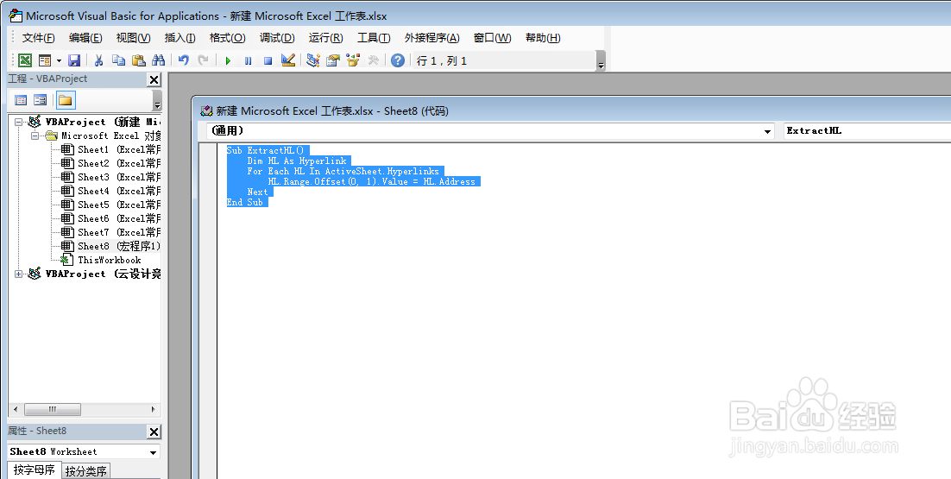This screenshot has height=479, width=951.
Task: Open the Insert UserForm dropdown arrow
Action: (x=59, y=60)
